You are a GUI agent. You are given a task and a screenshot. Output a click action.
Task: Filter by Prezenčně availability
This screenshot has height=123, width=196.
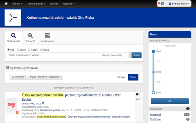tap(155, 114)
